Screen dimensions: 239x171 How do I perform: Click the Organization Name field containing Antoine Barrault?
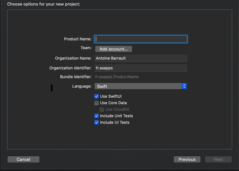click(141, 58)
